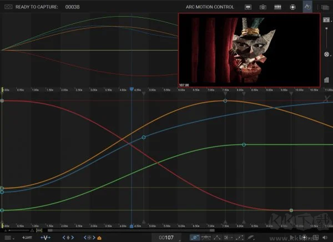
Task: Click the keyframe marker triangle near 9.75s on top ruler
Action: 291,93
